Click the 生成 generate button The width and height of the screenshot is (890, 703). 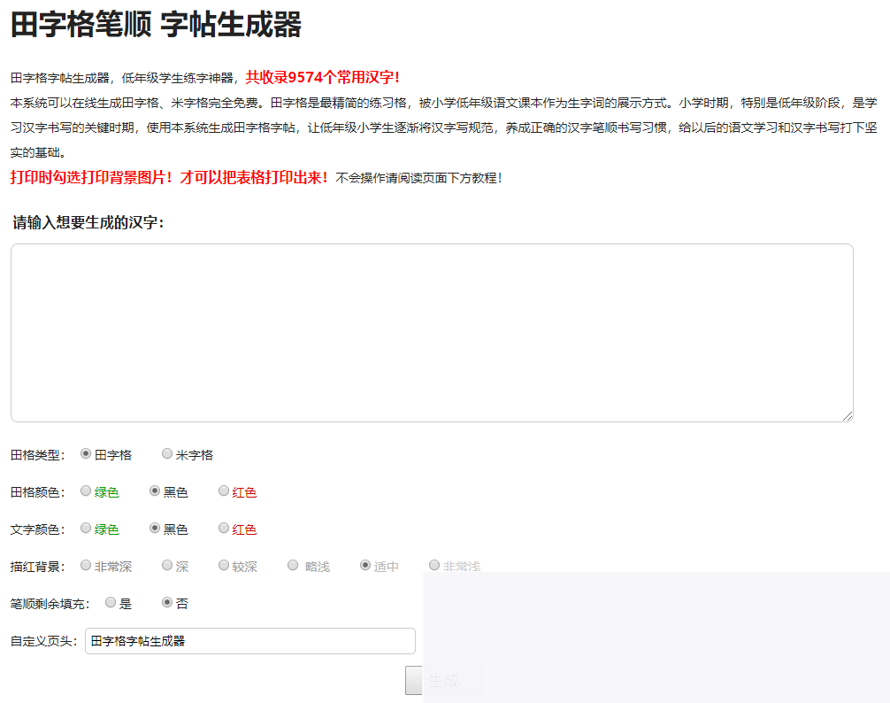(443, 680)
